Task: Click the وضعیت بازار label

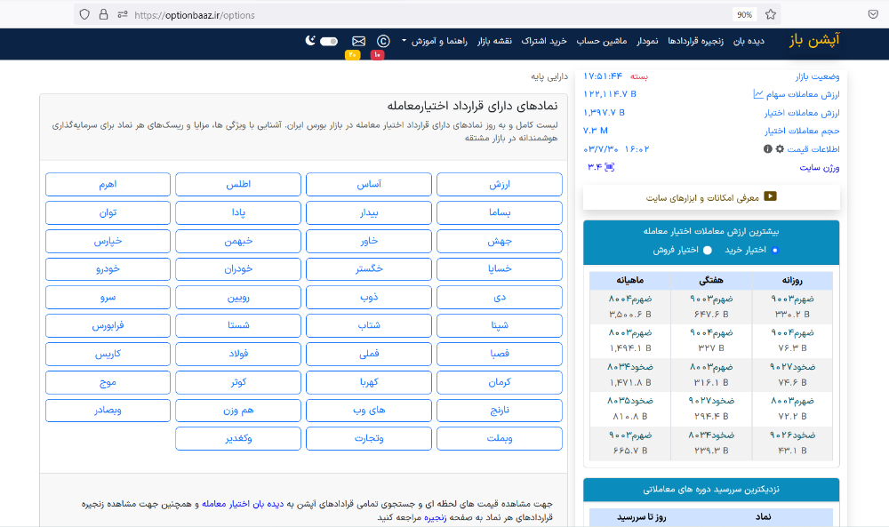Action: coord(817,76)
